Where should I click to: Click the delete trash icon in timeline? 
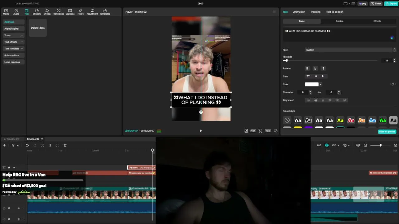(65, 145)
